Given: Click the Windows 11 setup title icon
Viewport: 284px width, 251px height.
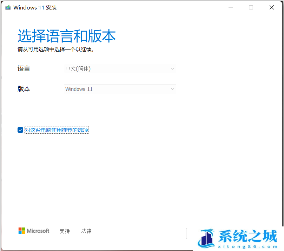Looking at the screenshot, I should [x=8, y=8].
